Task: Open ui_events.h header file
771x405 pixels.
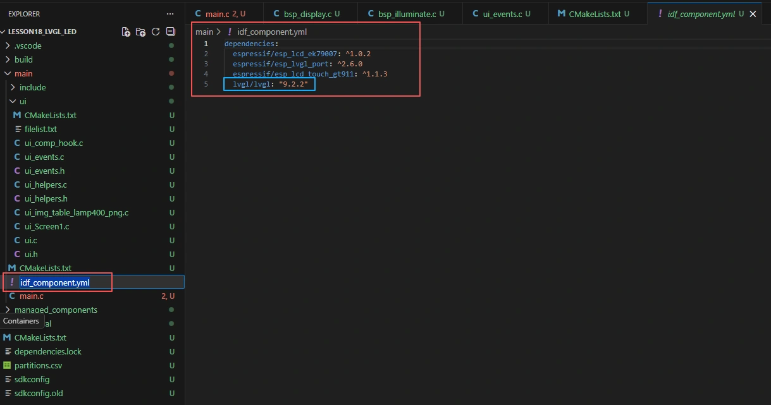Action: point(44,171)
